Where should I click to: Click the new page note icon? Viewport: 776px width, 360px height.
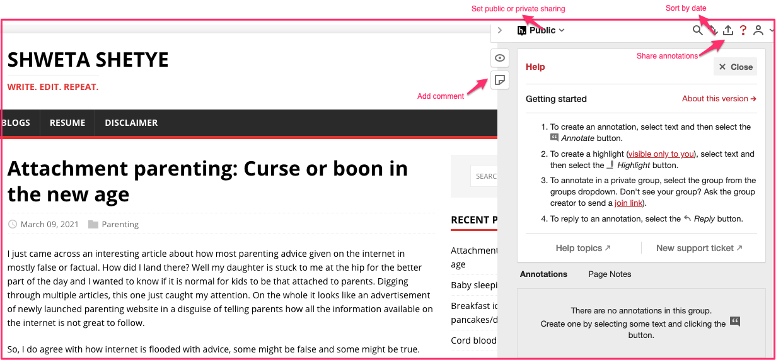(x=500, y=80)
